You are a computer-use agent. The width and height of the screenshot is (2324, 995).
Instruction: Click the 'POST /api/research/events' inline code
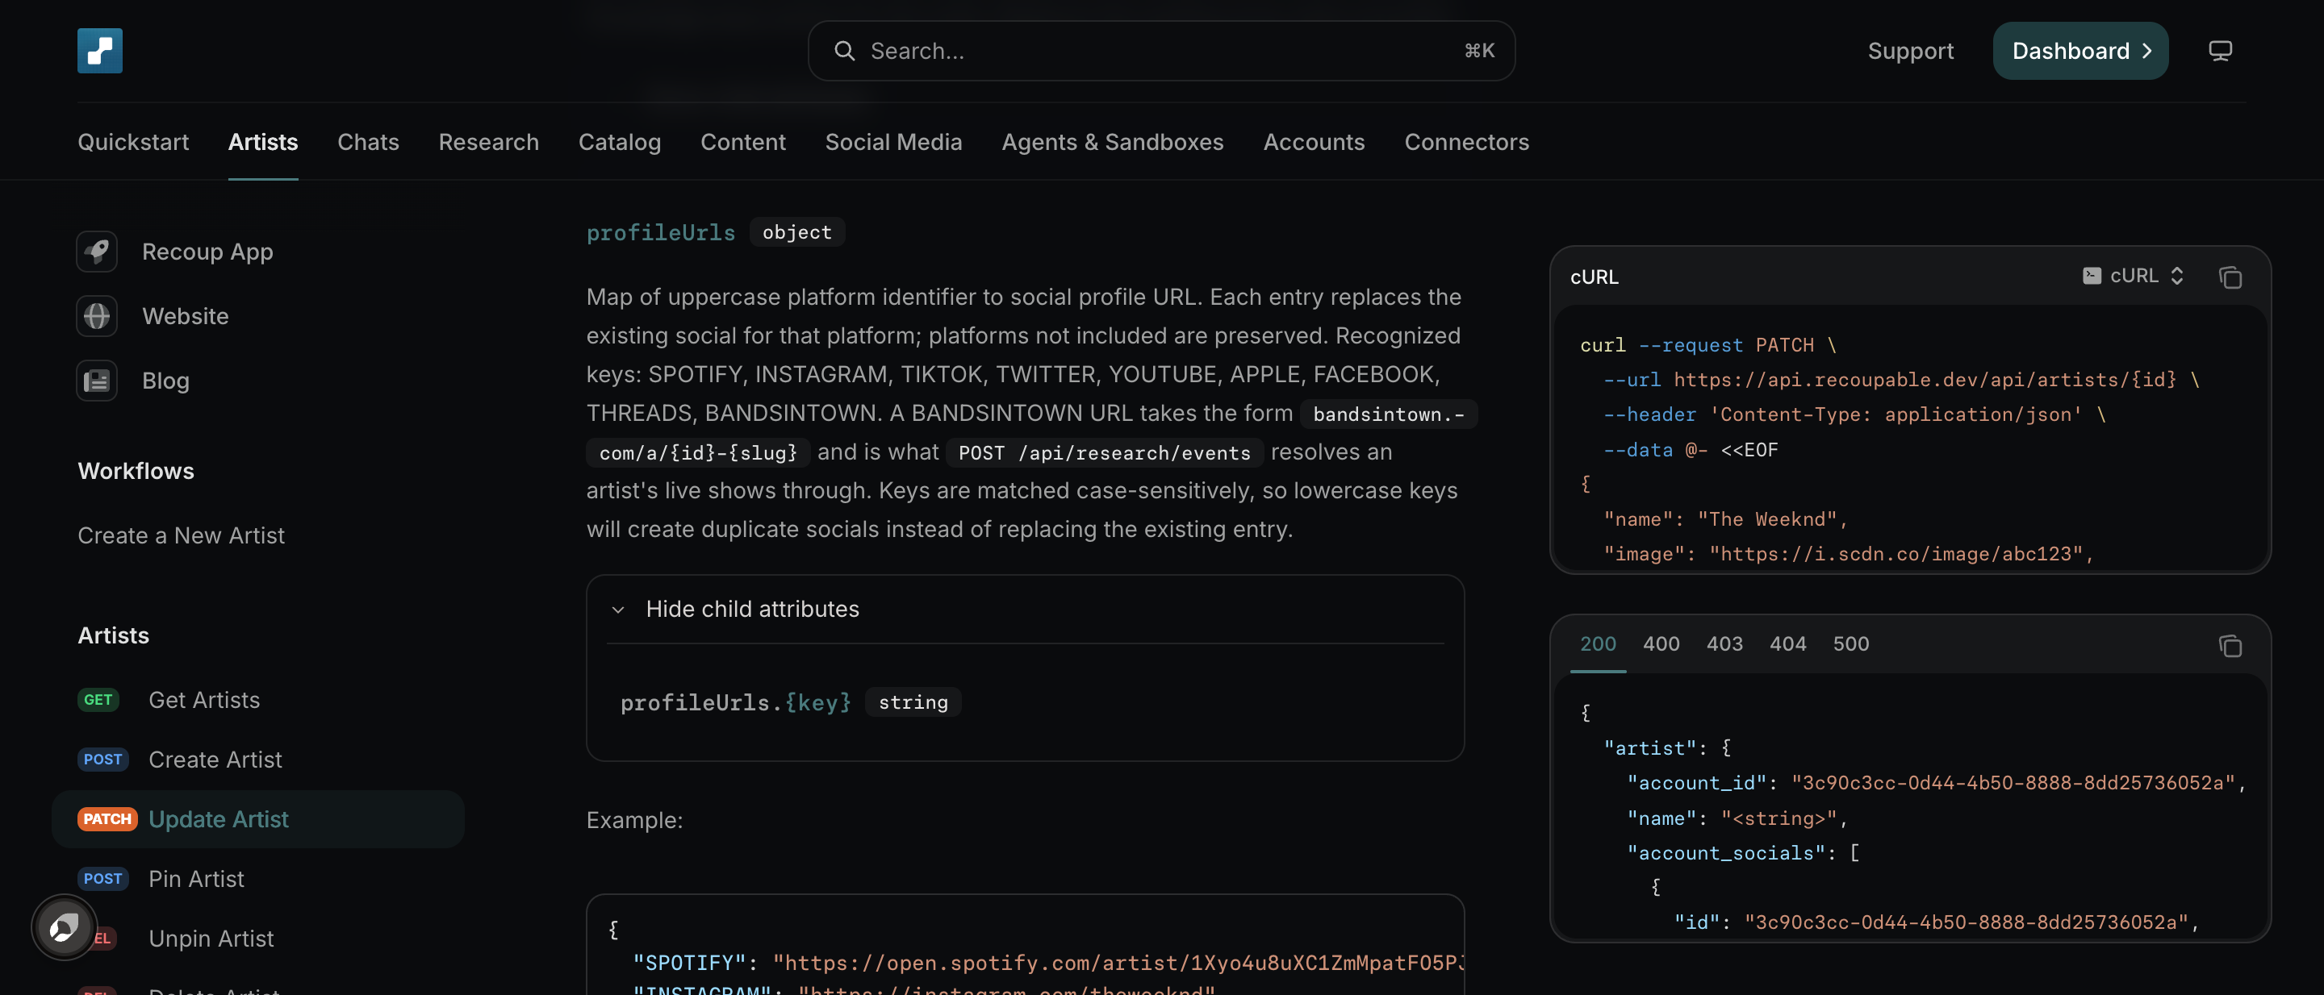click(x=1104, y=452)
